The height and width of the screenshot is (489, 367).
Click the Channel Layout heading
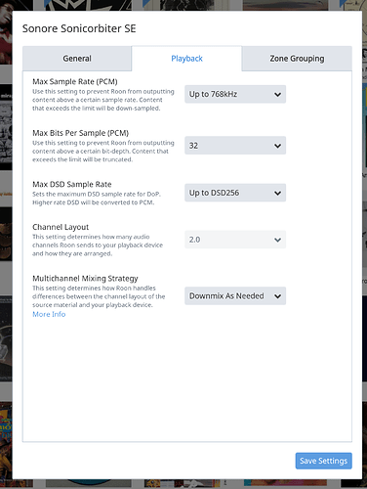[61, 227]
